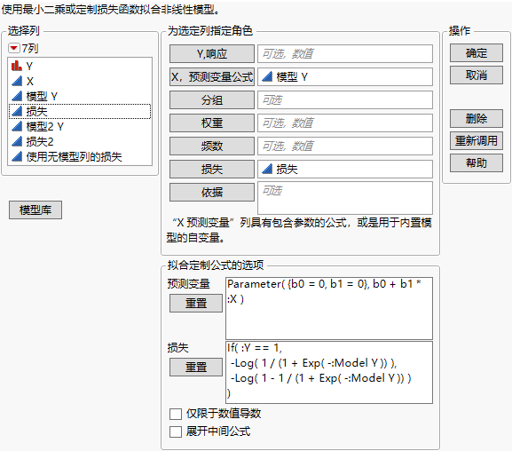Click the continuous icon next to 模型2 Y
The width and height of the screenshot is (512, 451).
(x=17, y=126)
